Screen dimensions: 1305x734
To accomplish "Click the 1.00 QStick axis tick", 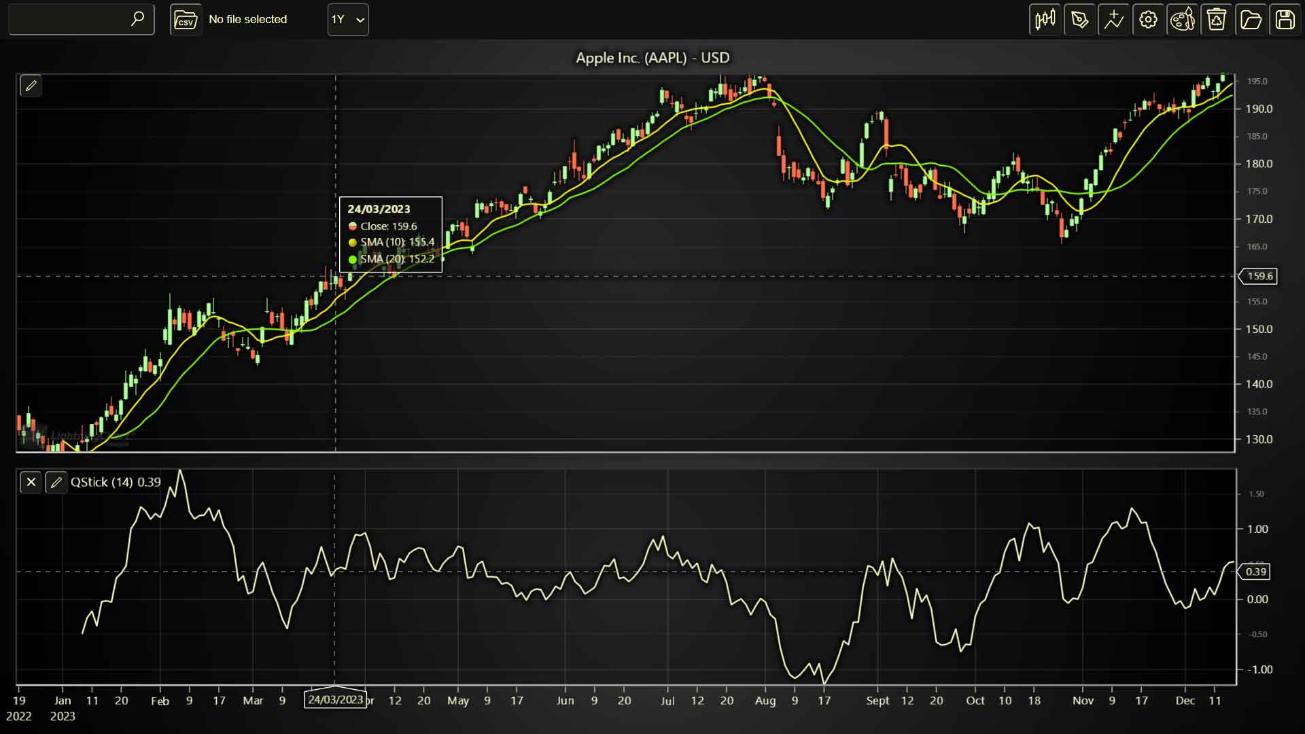I will 1257,529.
